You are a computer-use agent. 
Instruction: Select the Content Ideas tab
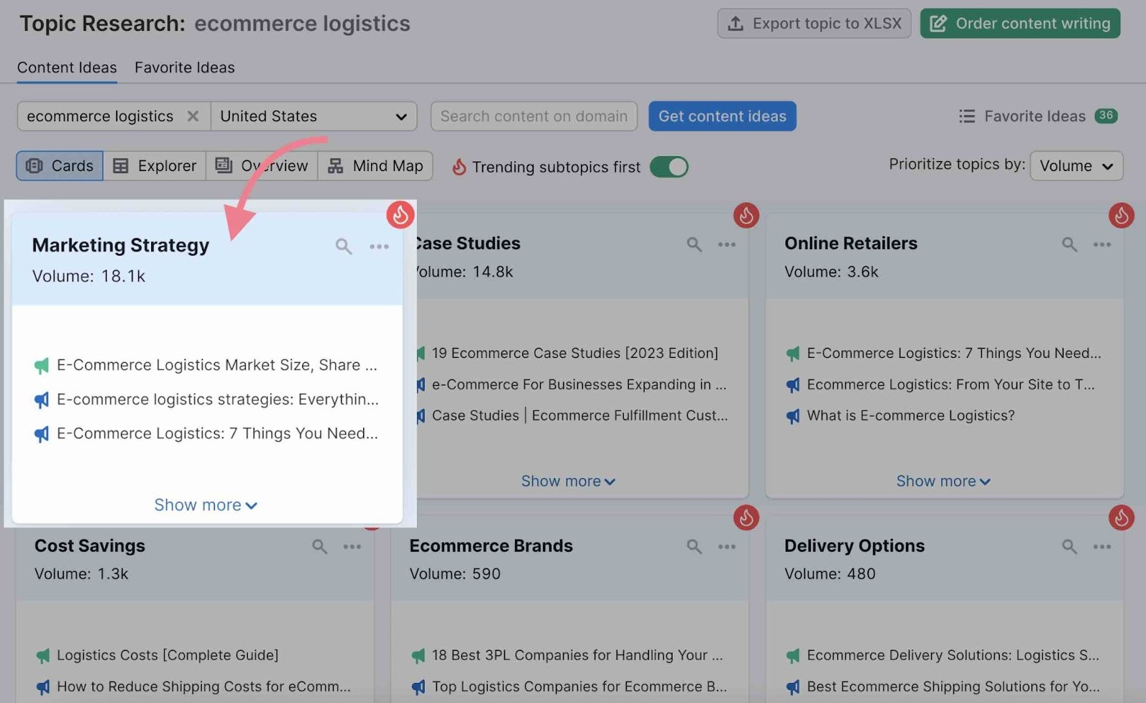pos(67,67)
